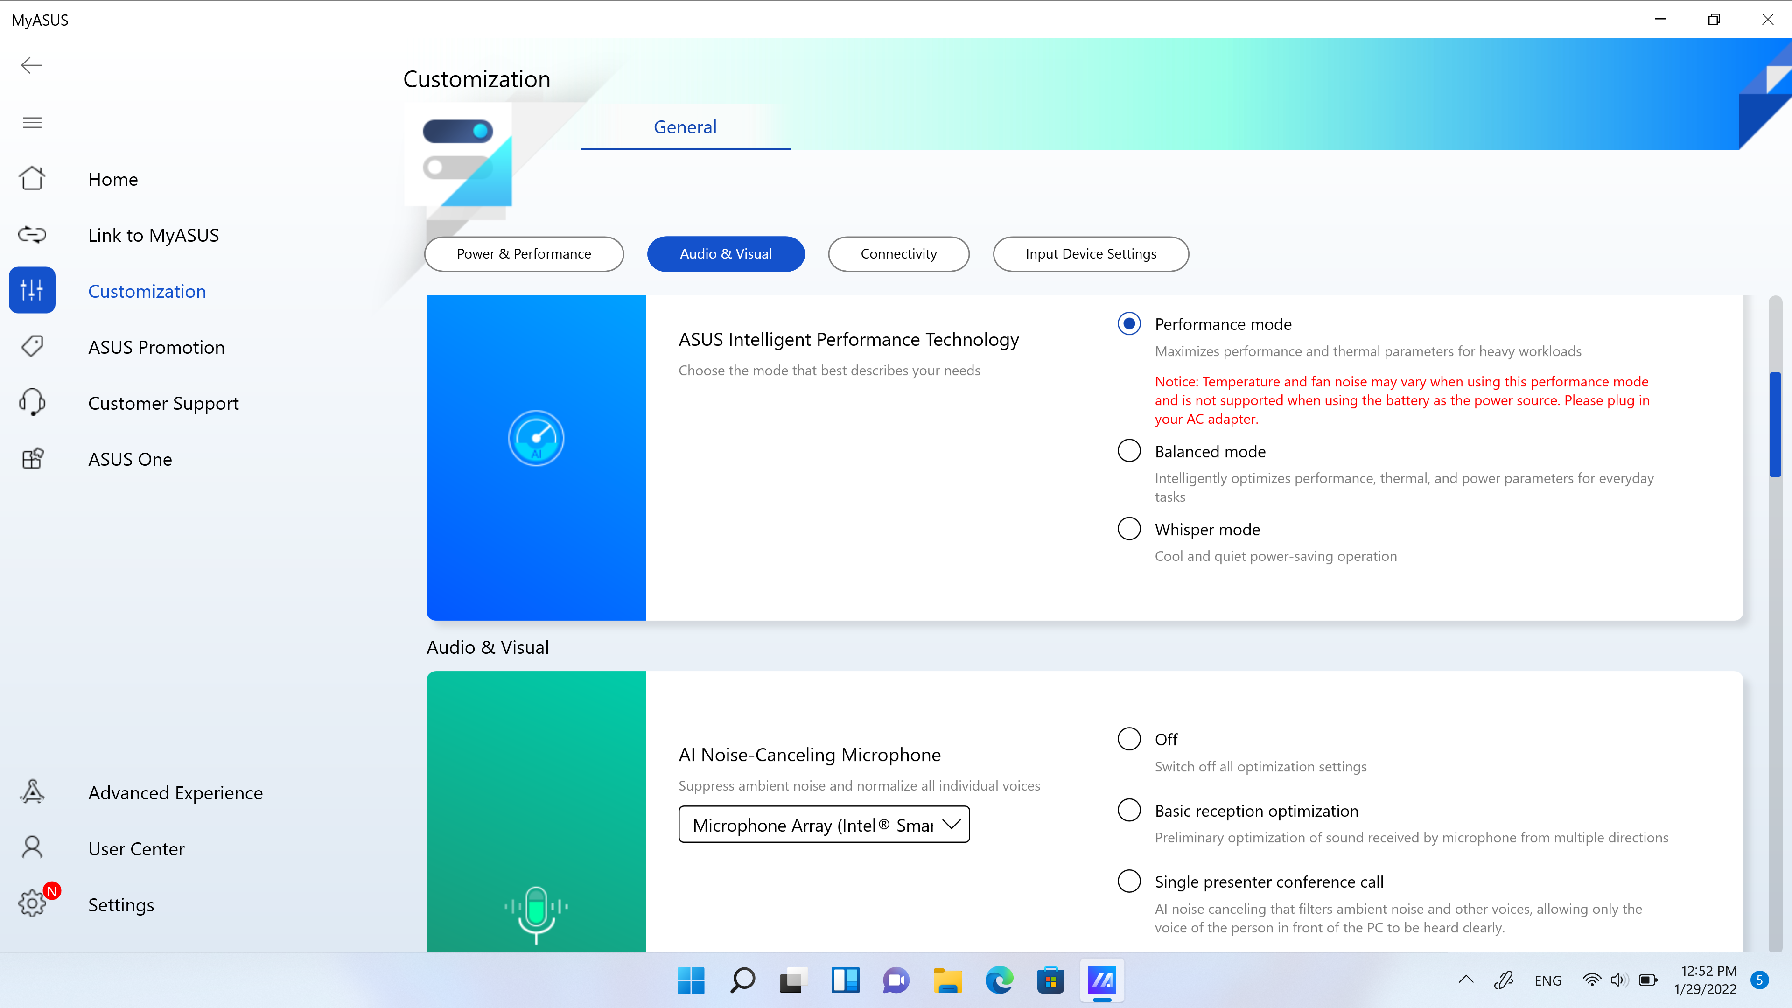Click the ENG language indicator
Screen dimensions: 1792x1008
(1548, 980)
